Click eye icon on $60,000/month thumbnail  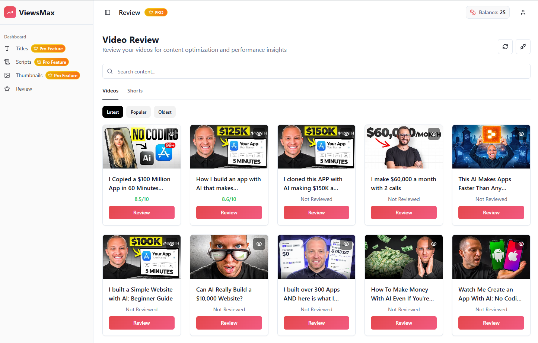pyautogui.click(x=434, y=134)
